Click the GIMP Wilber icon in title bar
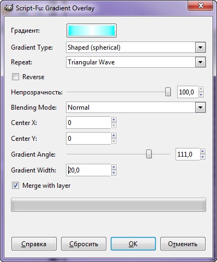This screenshot has height=262, width=217. (9, 8)
